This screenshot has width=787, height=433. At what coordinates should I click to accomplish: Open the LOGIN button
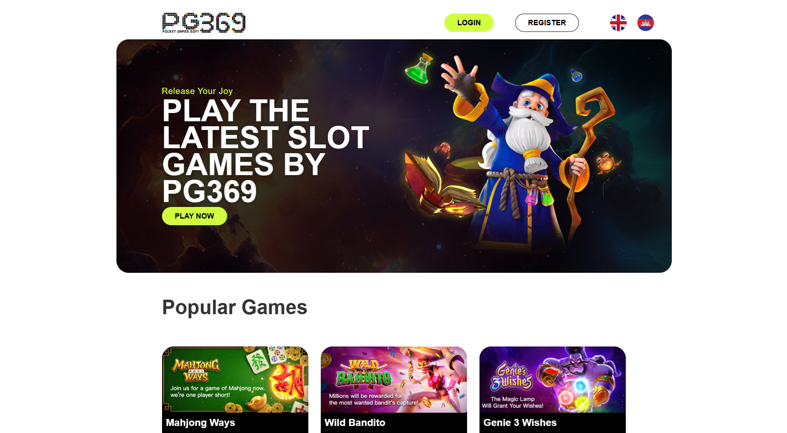pyautogui.click(x=469, y=23)
